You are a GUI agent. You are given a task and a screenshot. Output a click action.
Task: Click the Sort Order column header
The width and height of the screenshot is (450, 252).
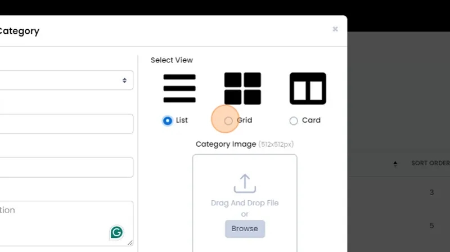pyautogui.click(x=430, y=164)
